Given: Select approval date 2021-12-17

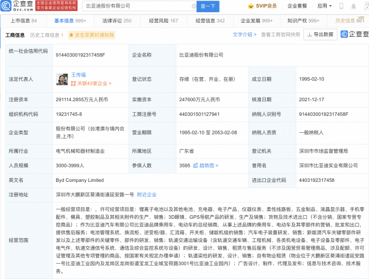Looking at the screenshot, I should click(x=312, y=99).
